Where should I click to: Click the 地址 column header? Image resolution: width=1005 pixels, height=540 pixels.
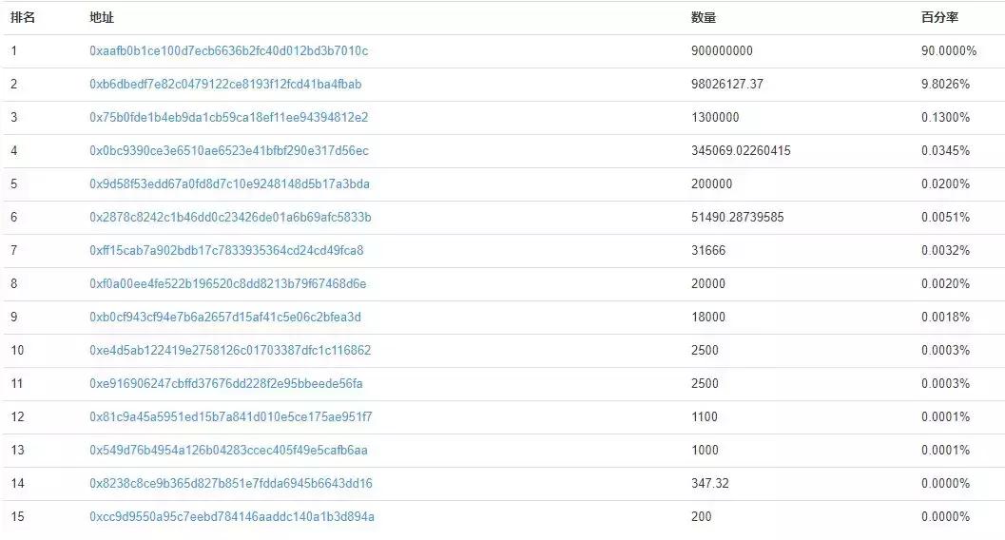coord(101,18)
